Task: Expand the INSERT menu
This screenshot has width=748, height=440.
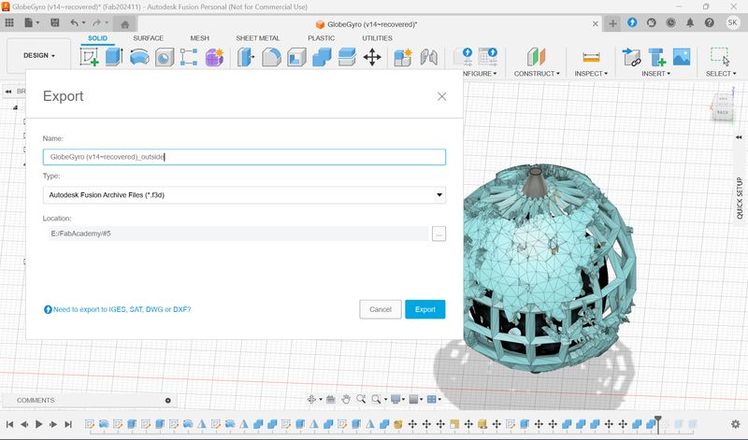Action: [656, 74]
